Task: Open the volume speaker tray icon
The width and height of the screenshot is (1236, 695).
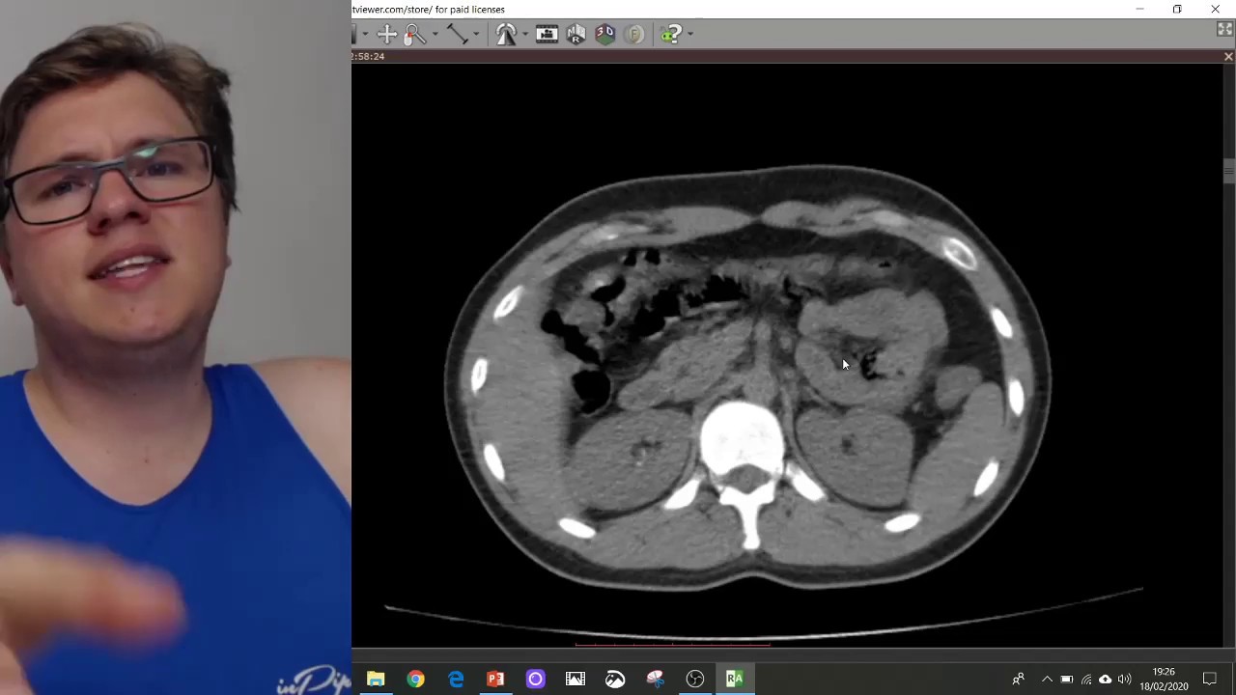Action: pos(1124,680)
